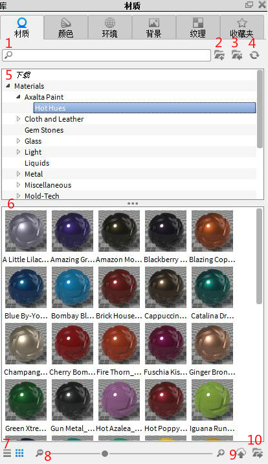Select Blazing Cop... material thumbnail
Viewport: 268px width, 464px height.
(x=212, y=231)
